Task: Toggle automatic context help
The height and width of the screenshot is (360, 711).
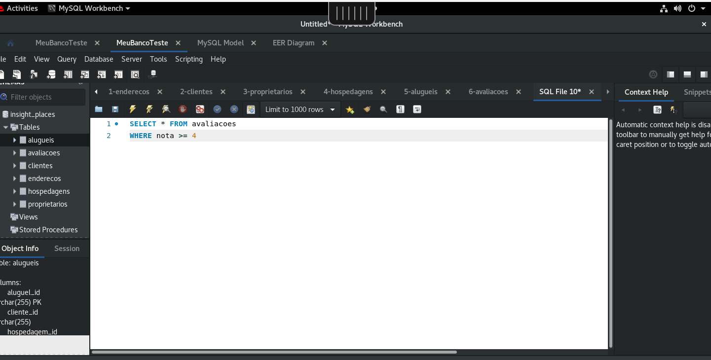Action: [x=673, y=110]
